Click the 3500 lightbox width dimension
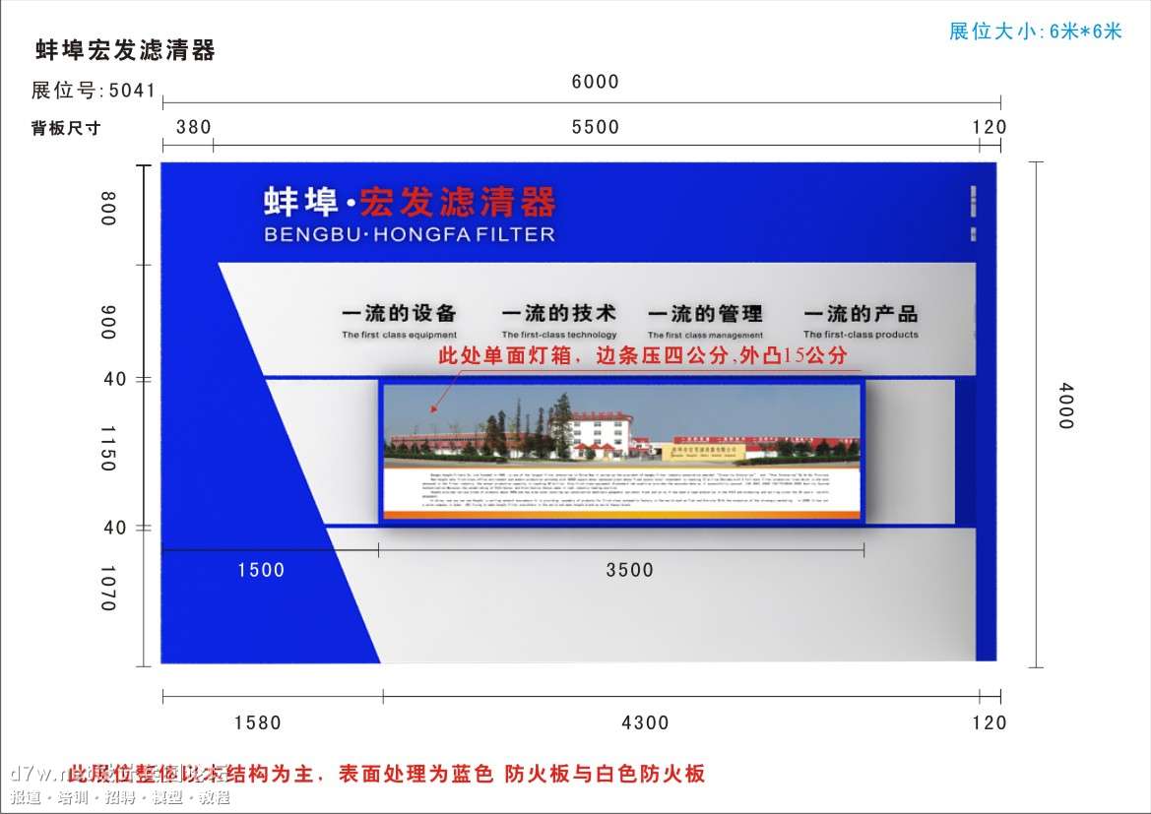1151x814 pixels. point(630,570)
